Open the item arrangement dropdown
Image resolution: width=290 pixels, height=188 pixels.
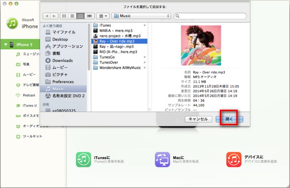(x=103, y=16)
